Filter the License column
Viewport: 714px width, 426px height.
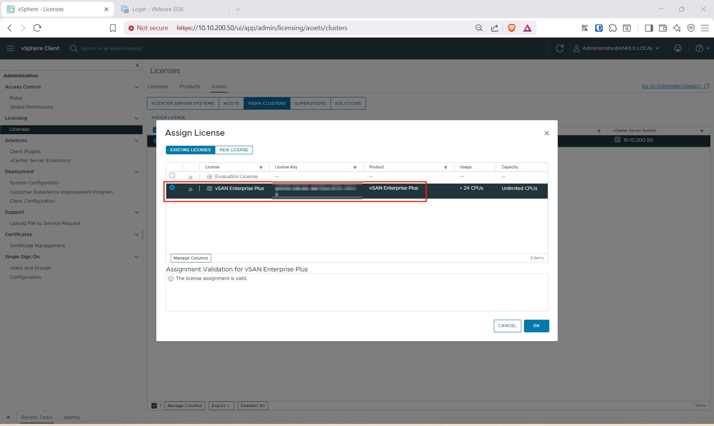click(x=261, y=168)
